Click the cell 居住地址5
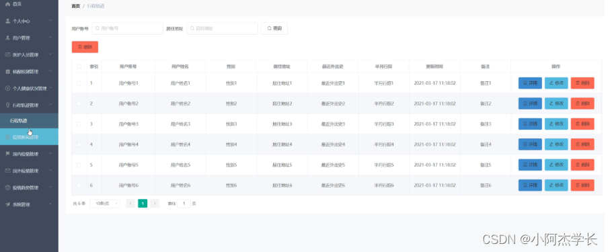Viewport: 608px width, 252px height. [x=282, y=165]
